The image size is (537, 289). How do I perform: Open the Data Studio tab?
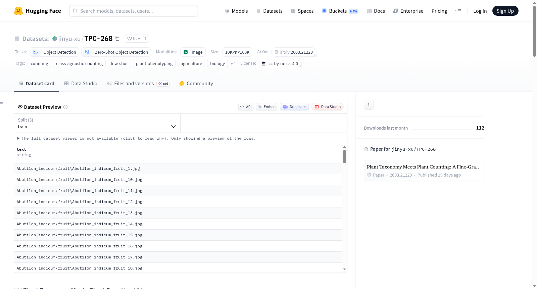click(x=81, y=84)
